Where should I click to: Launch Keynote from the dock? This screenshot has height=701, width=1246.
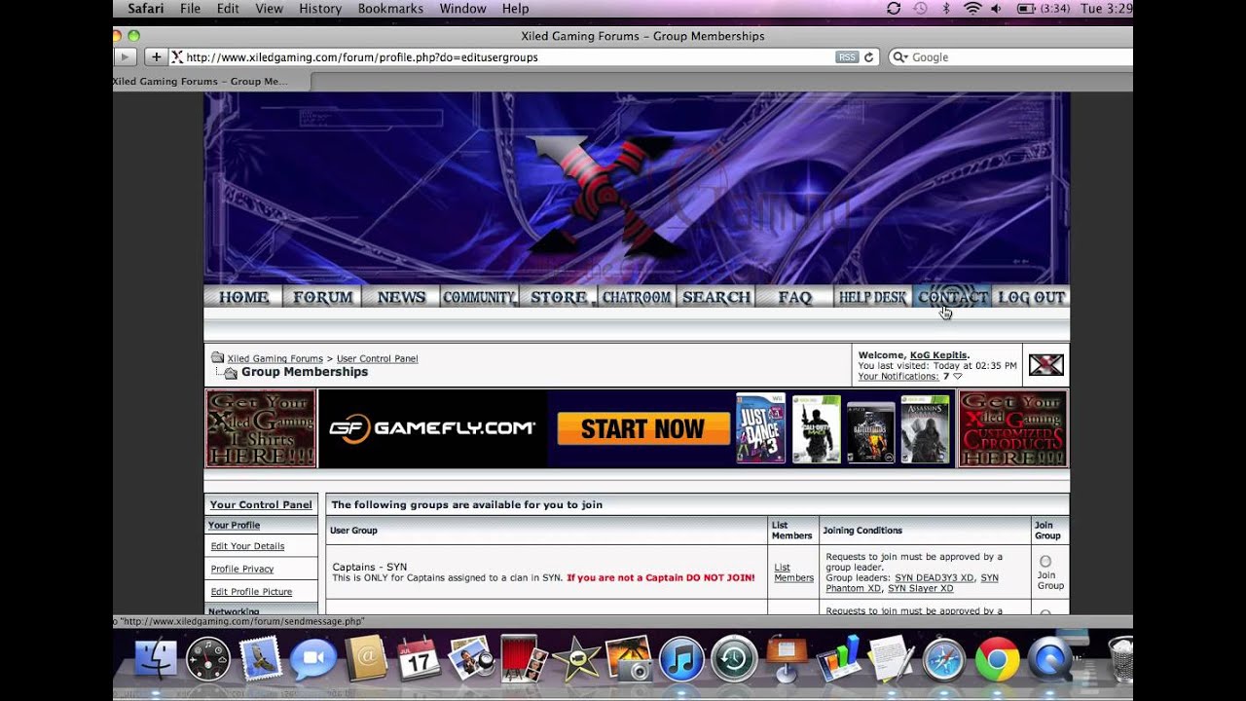point(787,659)
